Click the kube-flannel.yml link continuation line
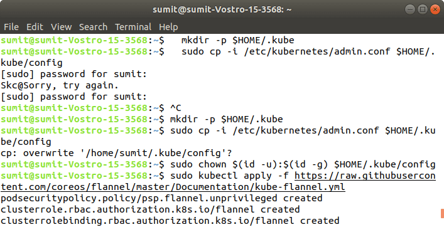Screen dimensions: 444x227 coord(173,187)
